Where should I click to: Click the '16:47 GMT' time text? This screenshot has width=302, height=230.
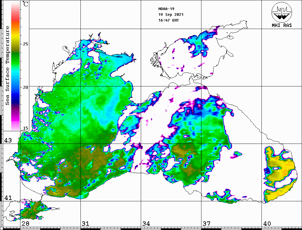pos(168,20)
